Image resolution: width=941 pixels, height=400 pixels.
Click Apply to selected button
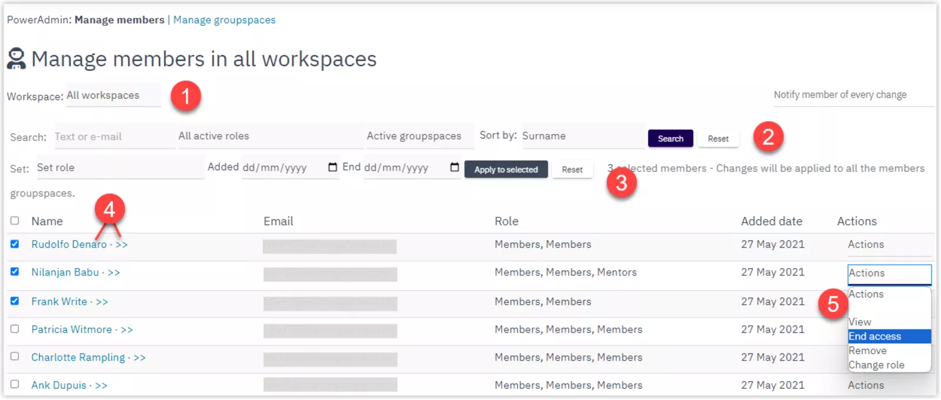pyautogui.click(x=506, y=169)
